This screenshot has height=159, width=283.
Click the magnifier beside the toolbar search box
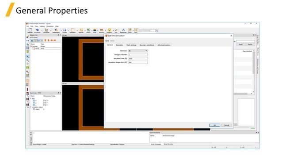click(157, 30)
